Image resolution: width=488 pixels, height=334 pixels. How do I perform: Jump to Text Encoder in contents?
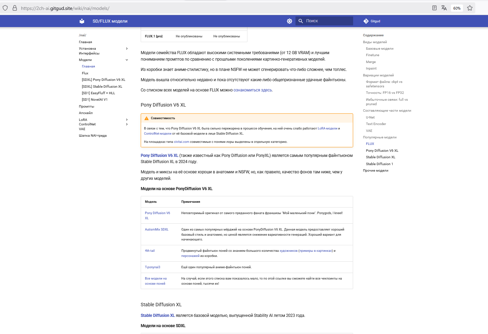[376, 124]
